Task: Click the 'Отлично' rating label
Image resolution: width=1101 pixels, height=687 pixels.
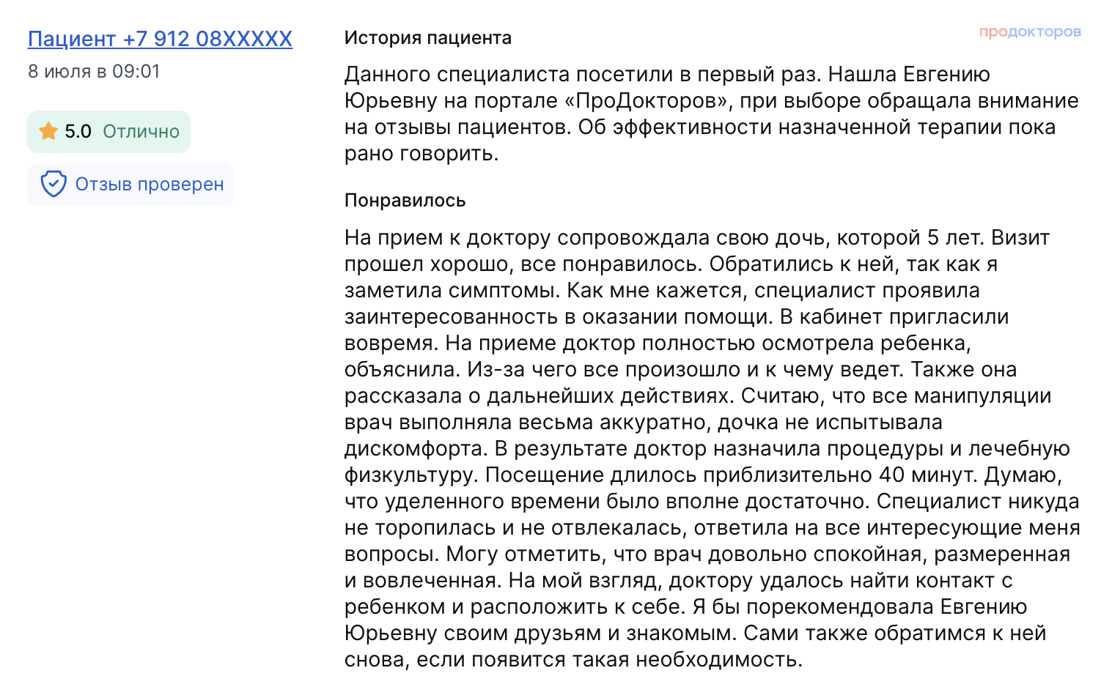Action: click(141, 132)
